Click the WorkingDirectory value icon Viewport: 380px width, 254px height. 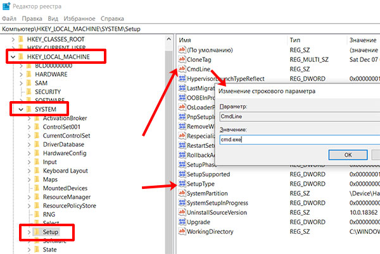(x=182, y=232)
